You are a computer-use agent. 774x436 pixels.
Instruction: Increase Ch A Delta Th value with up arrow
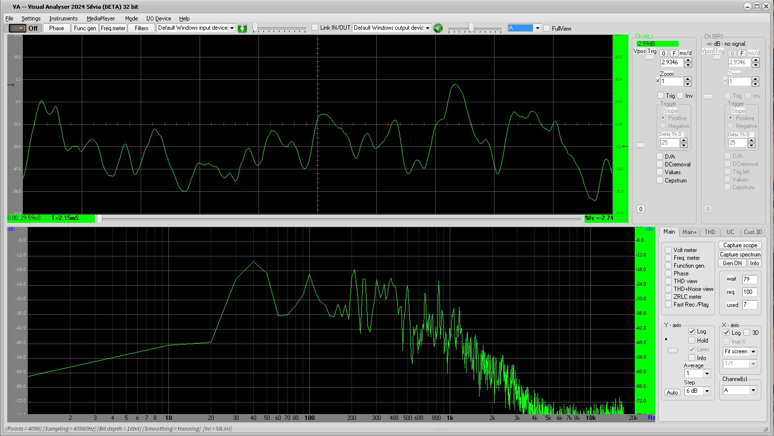(x=683, y=140)
